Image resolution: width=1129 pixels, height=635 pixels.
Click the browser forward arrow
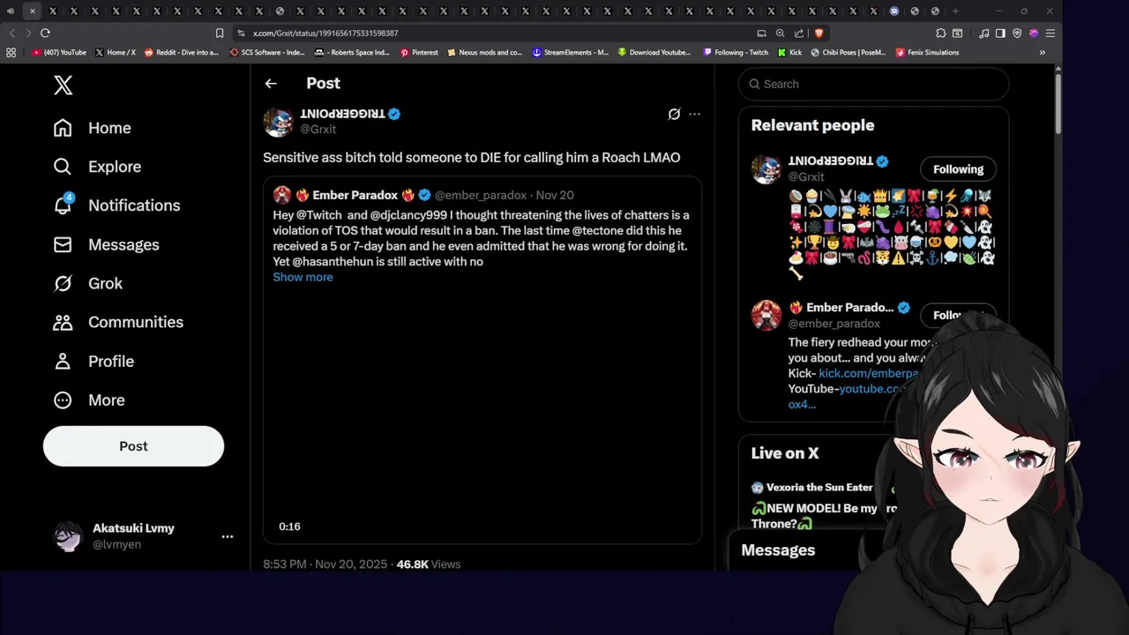tap(28, 33)
